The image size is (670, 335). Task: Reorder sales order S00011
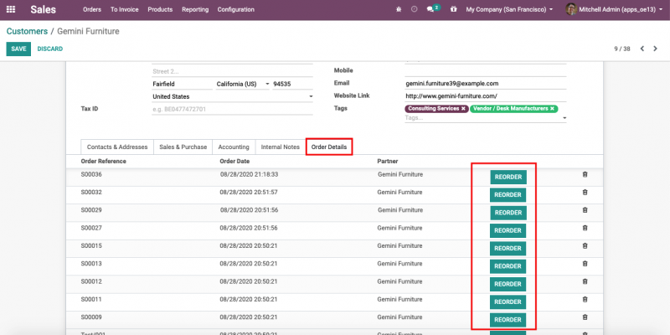508,302
